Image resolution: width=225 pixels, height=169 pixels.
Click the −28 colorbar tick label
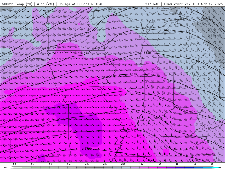[85, 164]
